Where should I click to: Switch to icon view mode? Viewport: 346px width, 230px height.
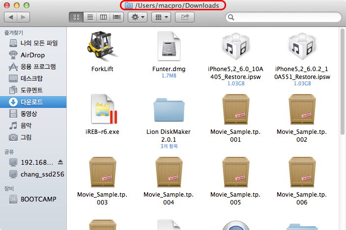point(76,17)
